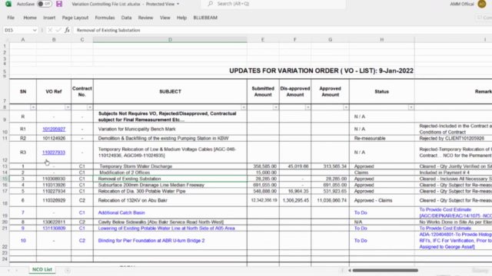Click the horizontal scrollbar thumb
This screenshot has height=276, width=492.
pos(385,271)
